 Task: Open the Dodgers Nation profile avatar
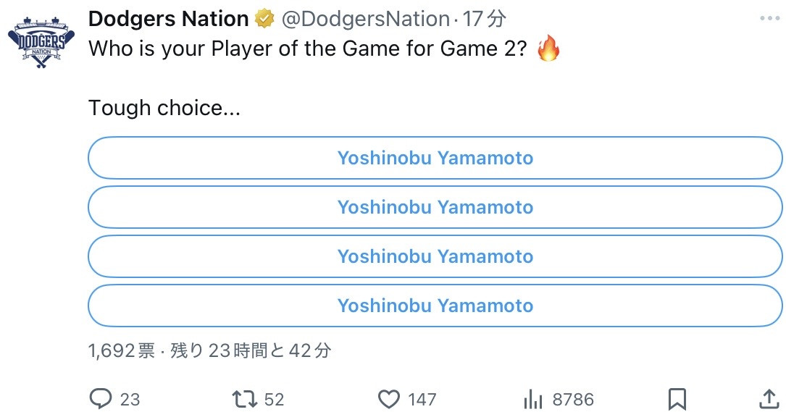tap(41, 45)
